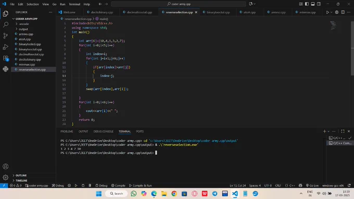Screen dimensions: 354x199
Task: Toggle the bottom panel visibility
Action: tap(313, 4)
